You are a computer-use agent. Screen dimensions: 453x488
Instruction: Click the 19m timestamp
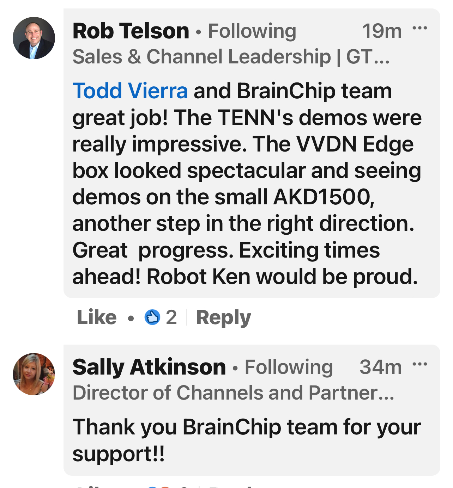382,31
